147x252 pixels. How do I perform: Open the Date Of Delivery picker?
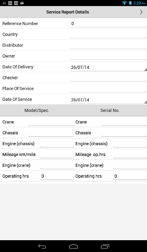[x=109, y=67]
